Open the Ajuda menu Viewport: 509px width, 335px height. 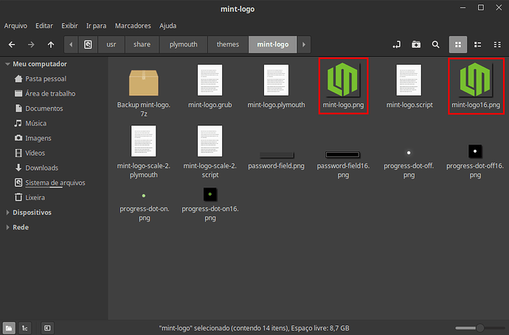pos(168,26)
